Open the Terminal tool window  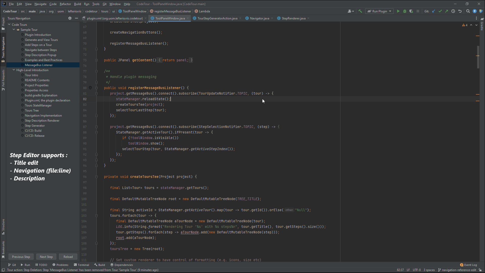point(82,265)
